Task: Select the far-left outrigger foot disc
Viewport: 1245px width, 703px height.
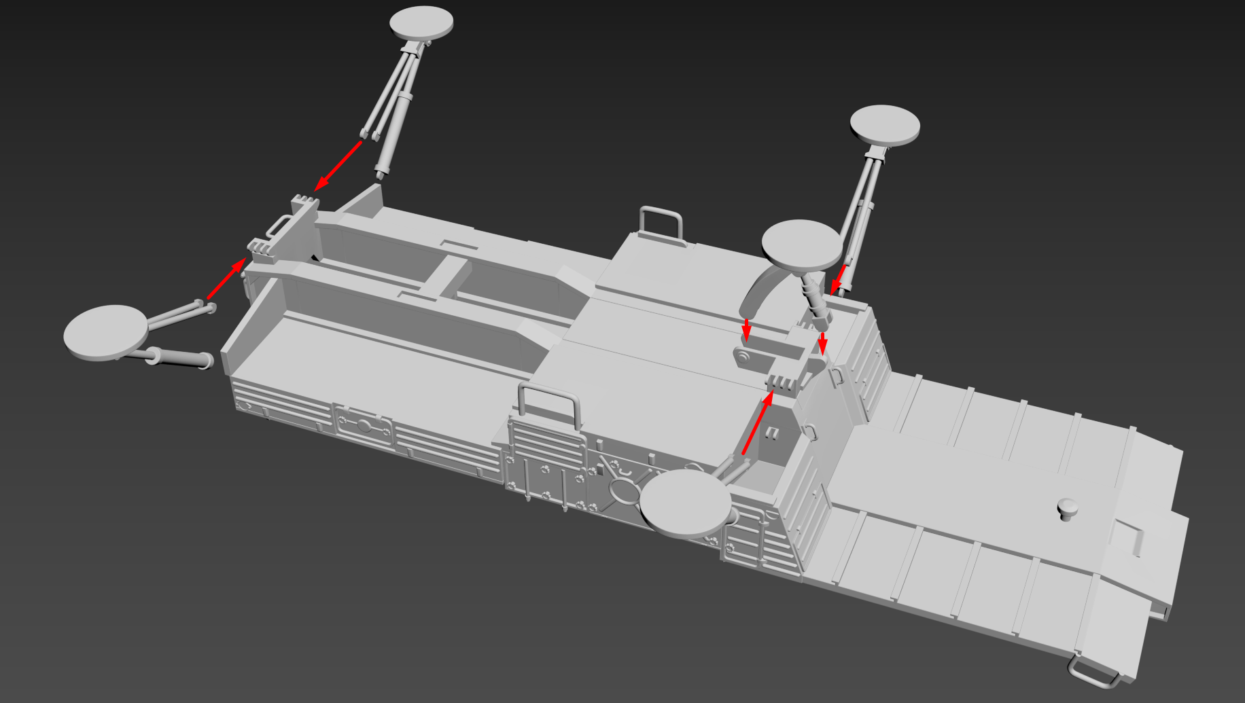Action: coord(105,332)
